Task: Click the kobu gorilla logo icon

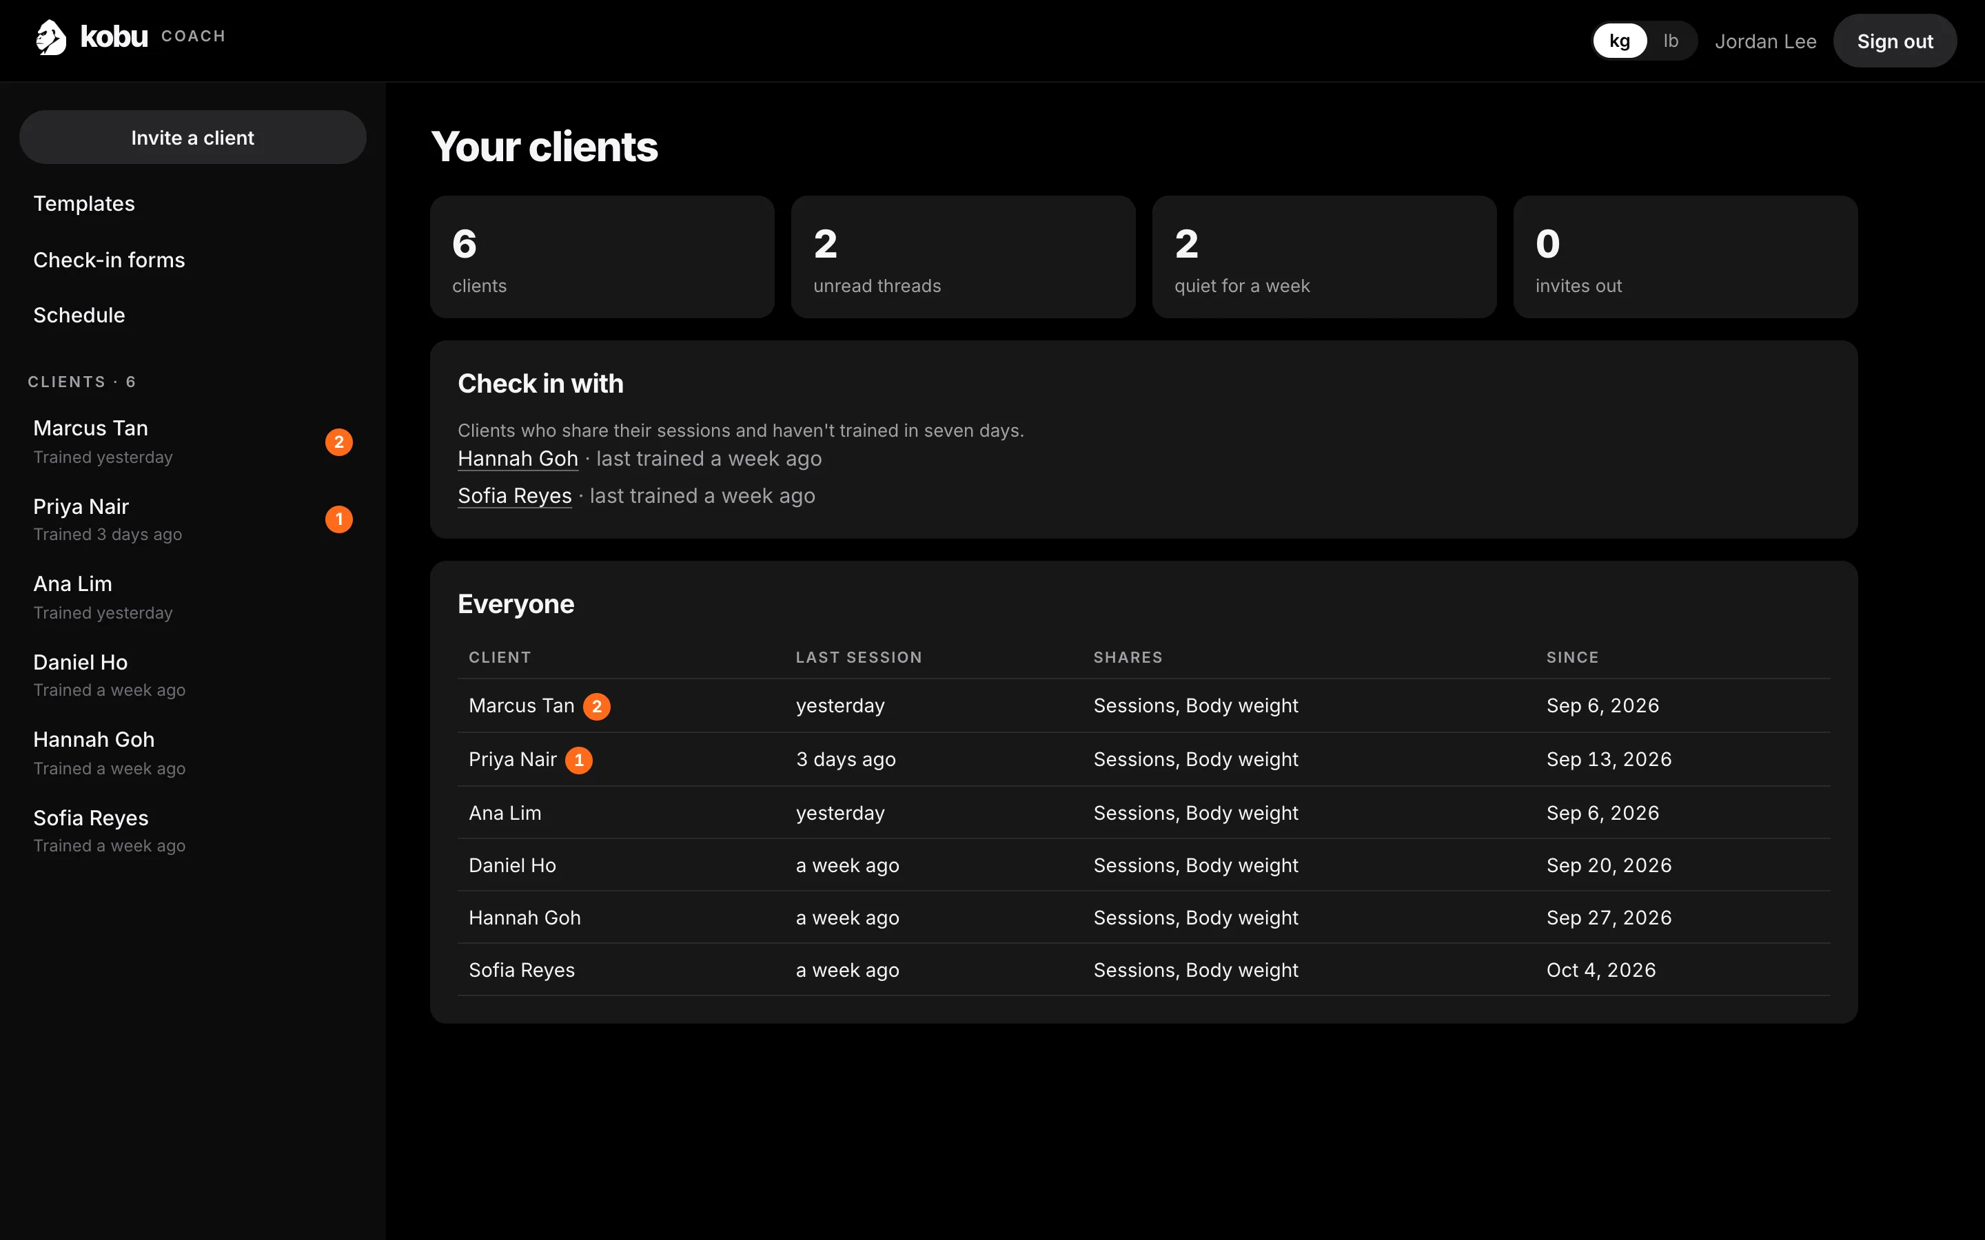Action: tap(51, 38)
